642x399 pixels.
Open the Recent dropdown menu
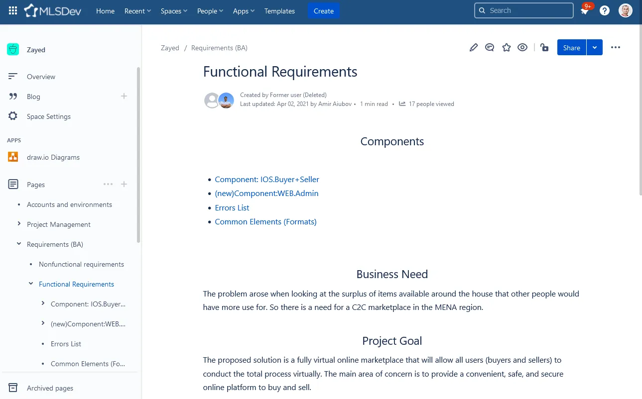point(137,10)
